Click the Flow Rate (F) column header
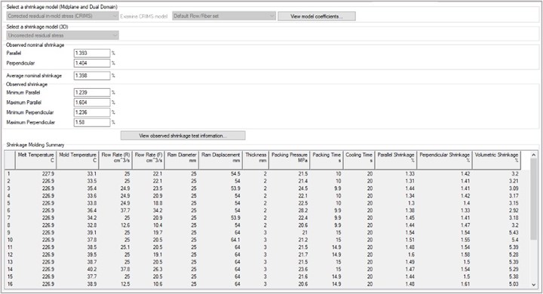543x294 pixels. tap(149, 160)
